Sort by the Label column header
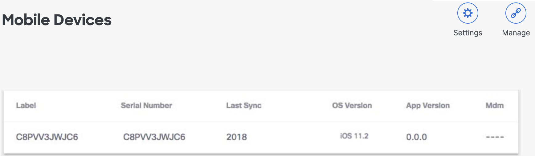Image resolution: width=535 pixels, height=156 pixels. [x=26, y=106]
